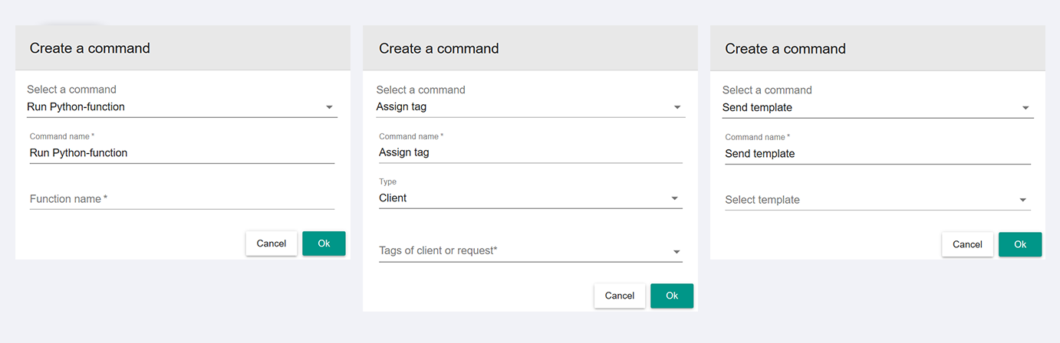Click the Command name field containing Send template
Image resolution: width=1060 pixels, height=343 pixels.
click(877, 154)
